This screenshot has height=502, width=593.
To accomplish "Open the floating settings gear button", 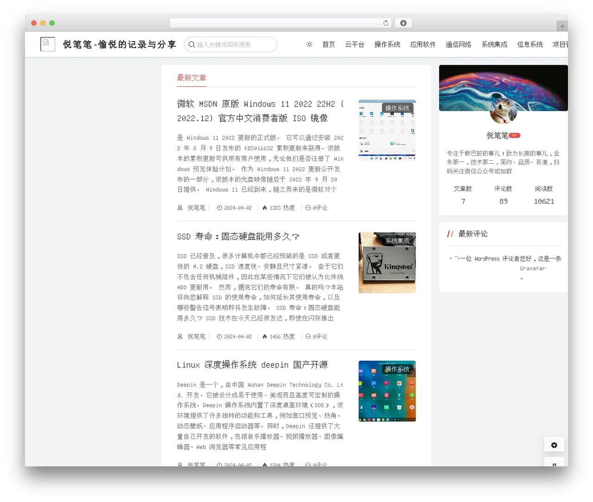I will 554,445.
